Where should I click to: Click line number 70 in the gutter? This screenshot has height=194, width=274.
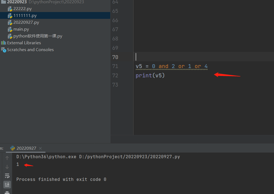click(115, 57)
